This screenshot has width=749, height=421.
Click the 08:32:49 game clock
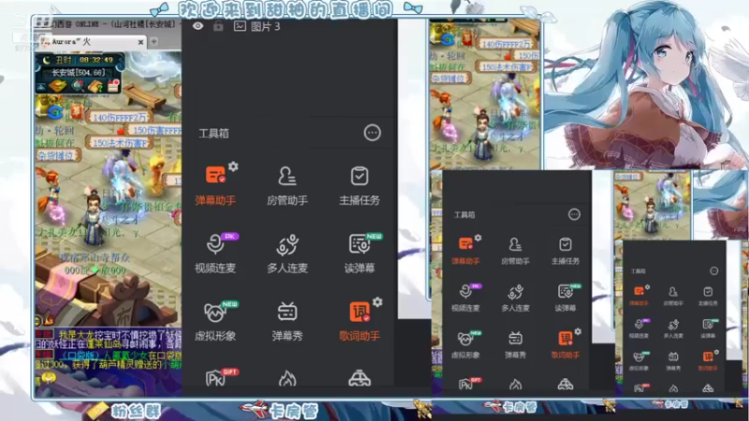96,60
